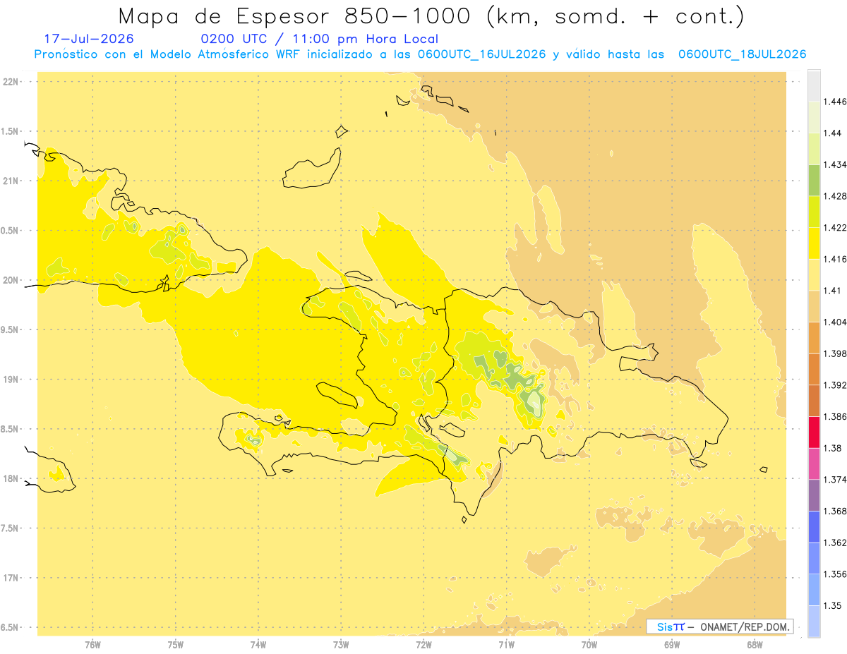Click the blue 1.362–1.368 legend swatch
Screen dimensions: 847x654
click(814, 527)
